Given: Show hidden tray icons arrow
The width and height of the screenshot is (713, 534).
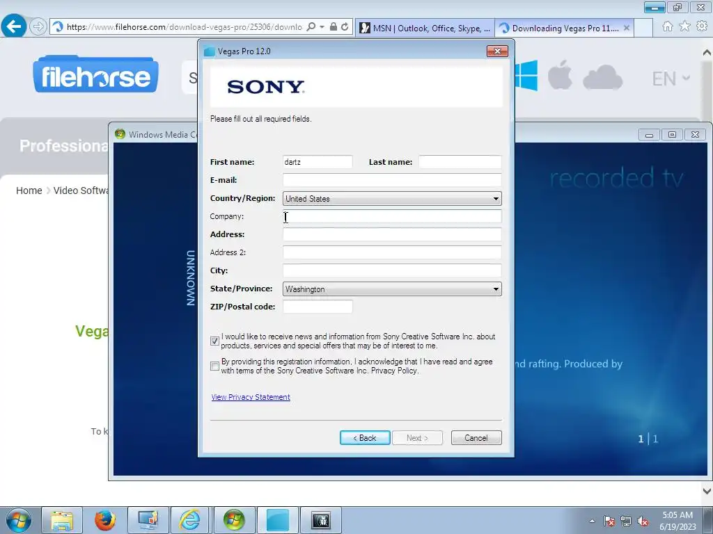Looking at the screenshot, I should (592, 521).
